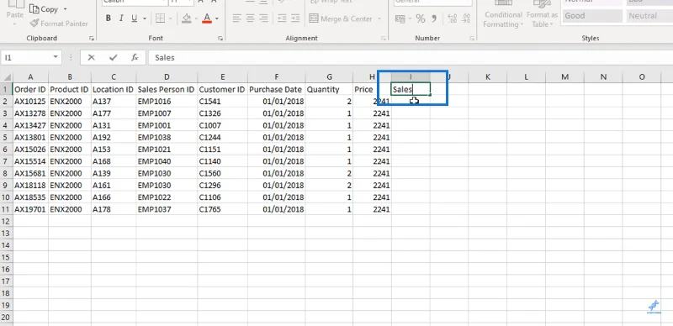Align text left
The height and width of the screenshot is (326, 673).
click(x=237, y=18)
